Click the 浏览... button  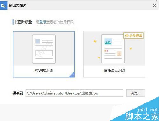click(x=135, y=93)
